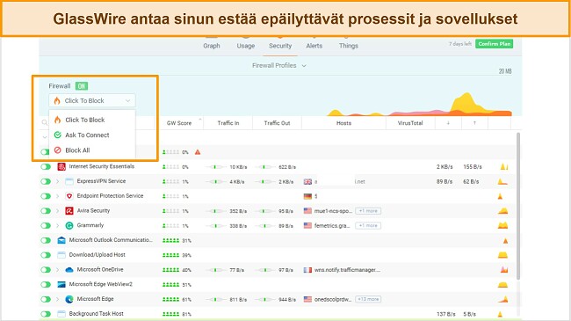571x321 pixels.
Task: Show +1 more hosts for Avira Security
Action: [x=368, y=211]
